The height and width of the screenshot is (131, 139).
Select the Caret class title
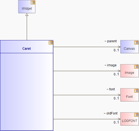26,49
